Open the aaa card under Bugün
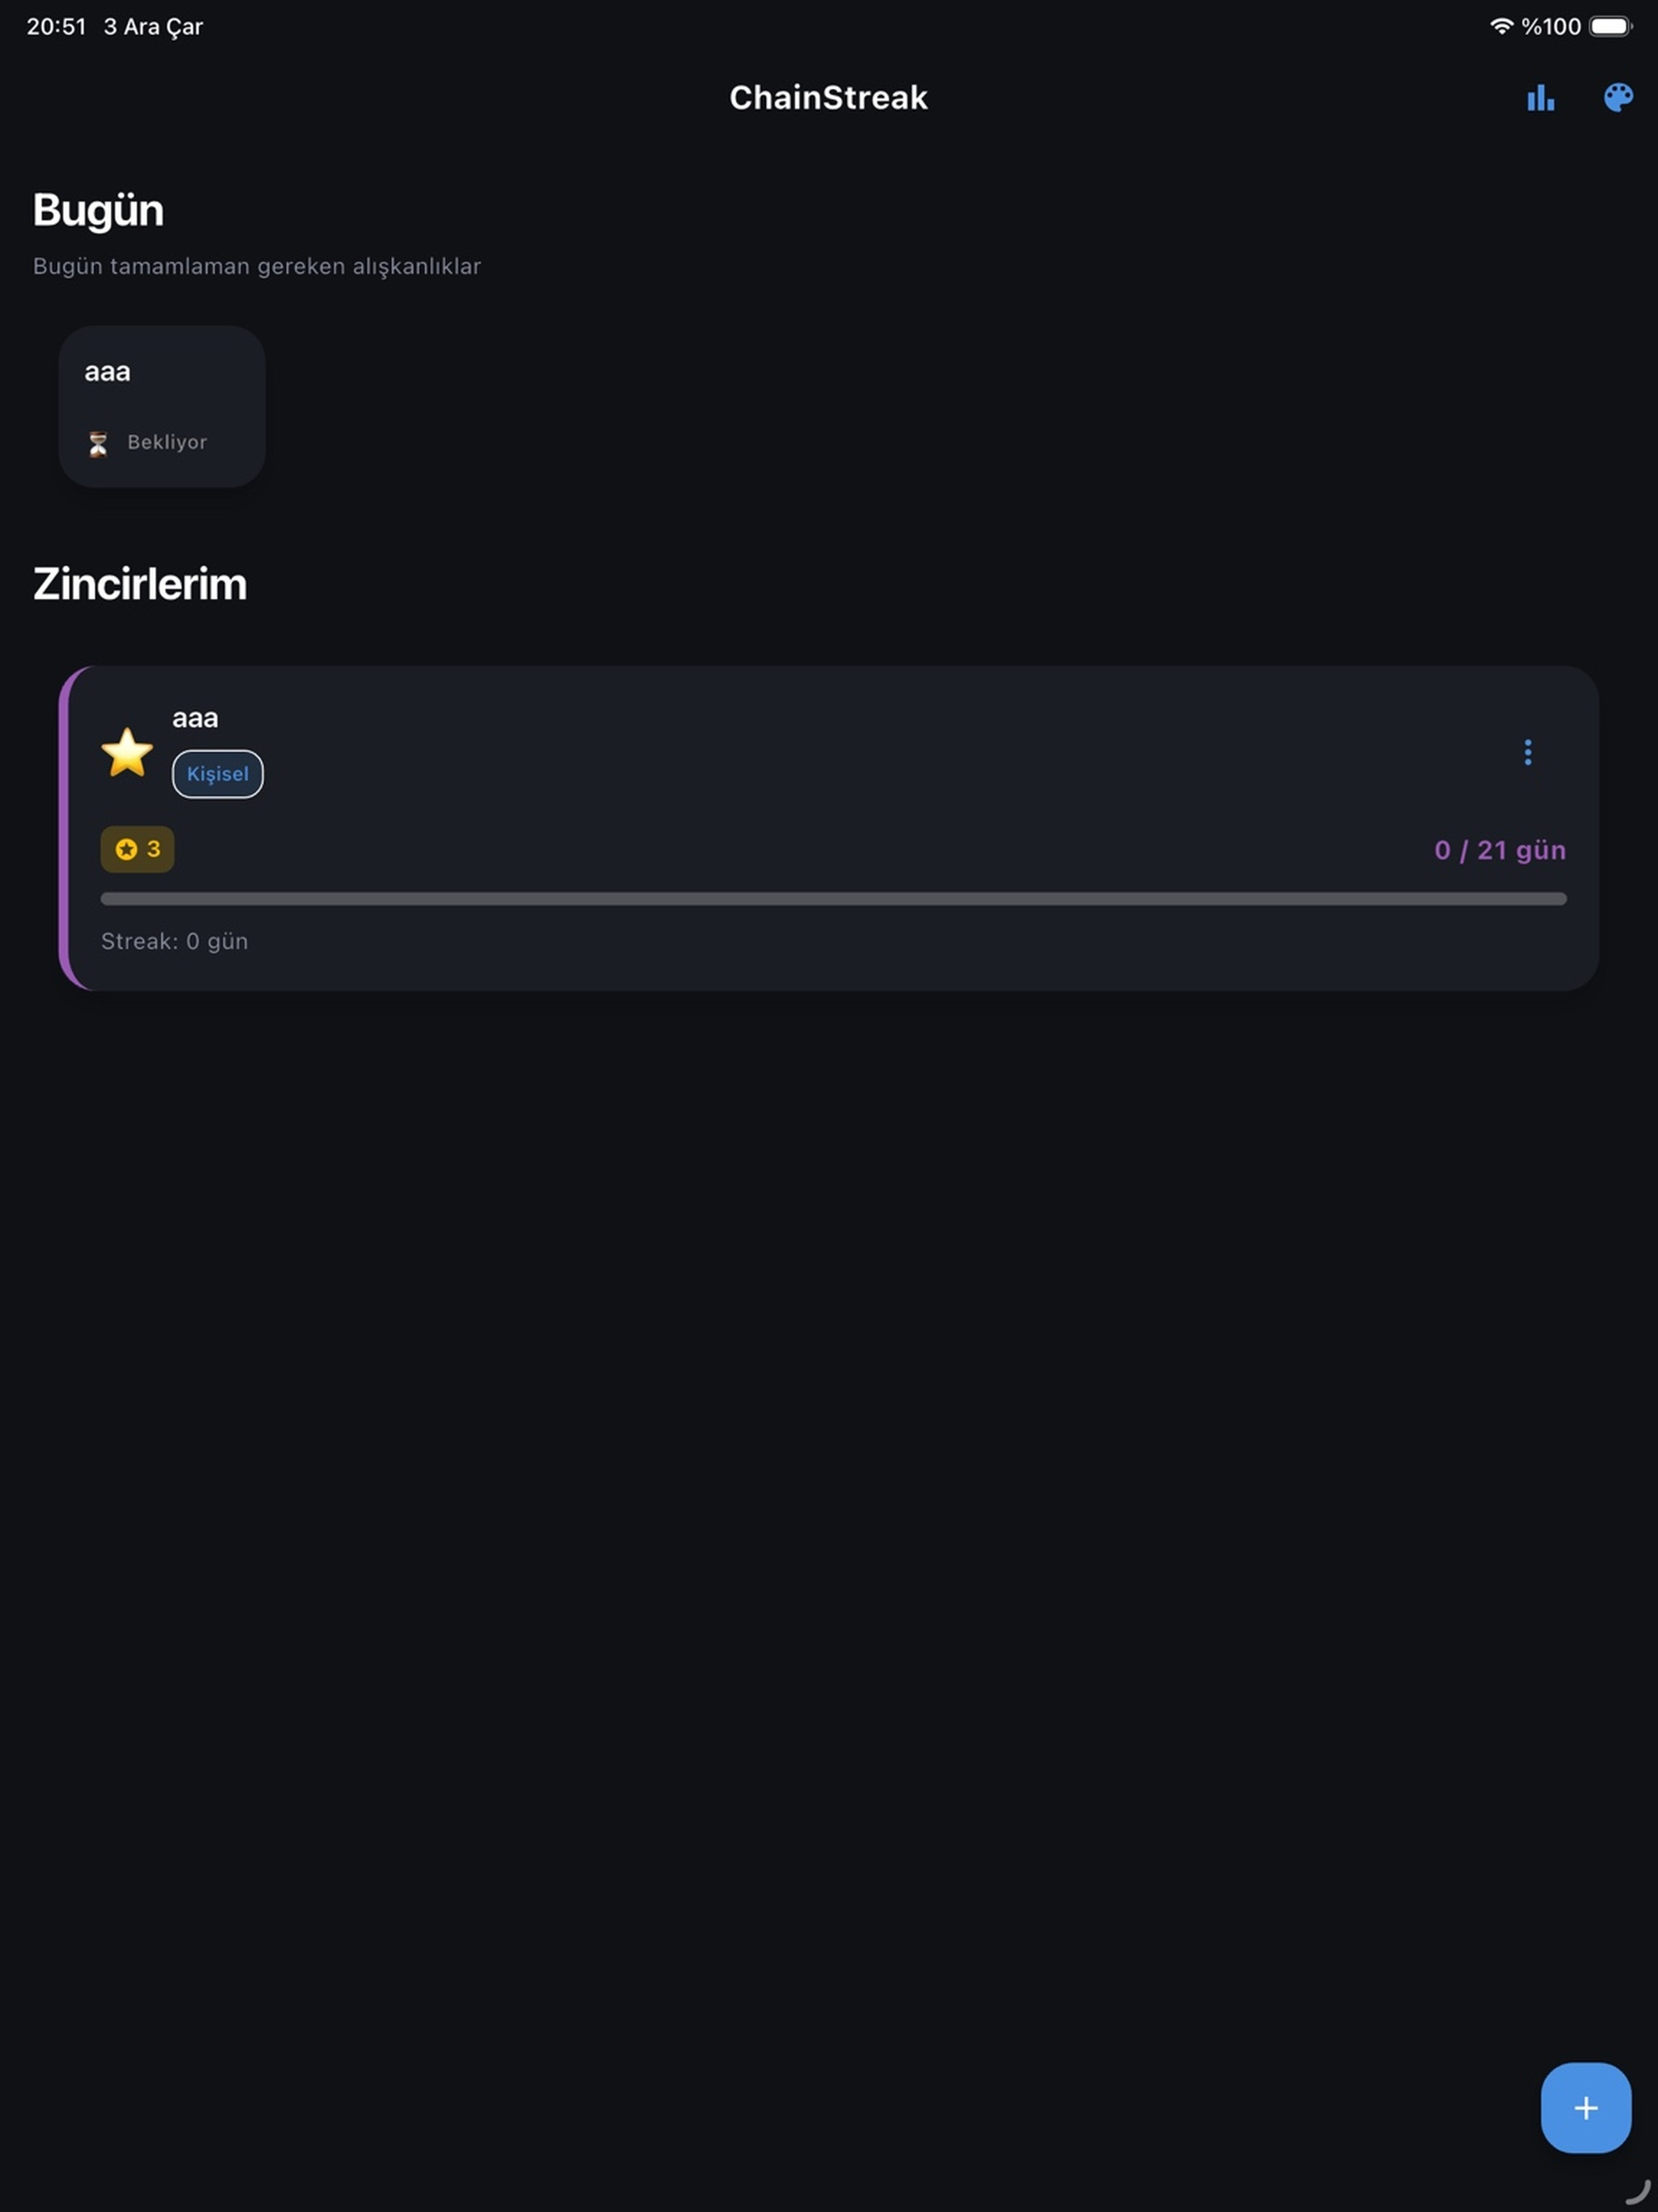Screen dimensions: 1658x2212 pyautogui.click(x=162, y=406)
